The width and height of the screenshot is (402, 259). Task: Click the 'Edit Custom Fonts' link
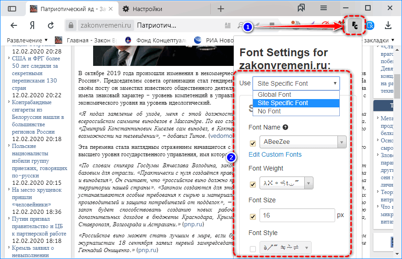click(275, 154)
